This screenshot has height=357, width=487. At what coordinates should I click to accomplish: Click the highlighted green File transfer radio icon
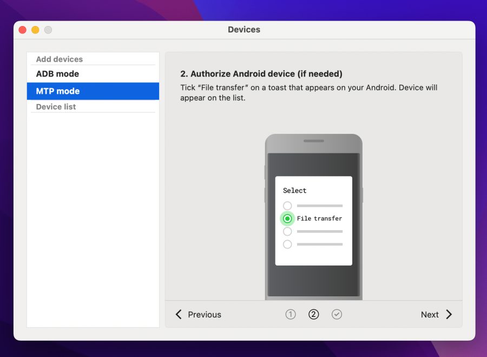click(287, 218)
